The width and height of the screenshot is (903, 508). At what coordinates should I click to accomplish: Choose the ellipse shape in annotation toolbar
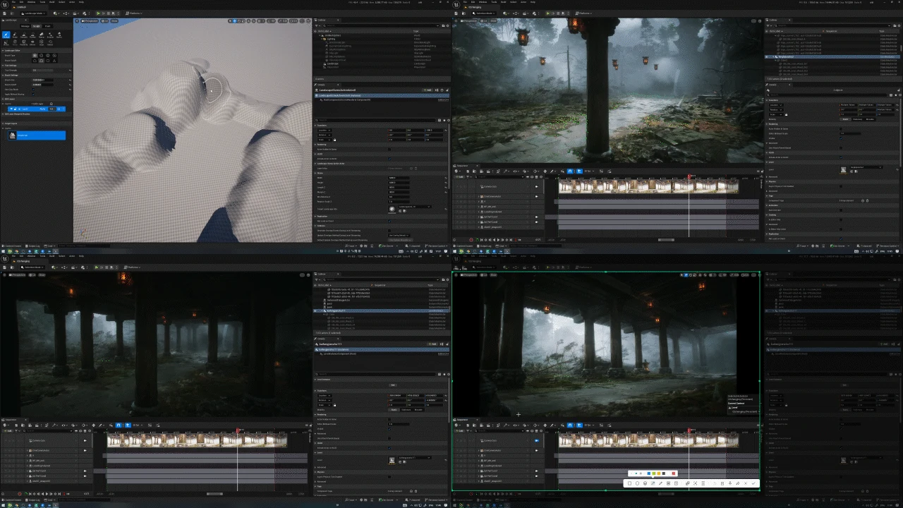click(x=637, y=483)
